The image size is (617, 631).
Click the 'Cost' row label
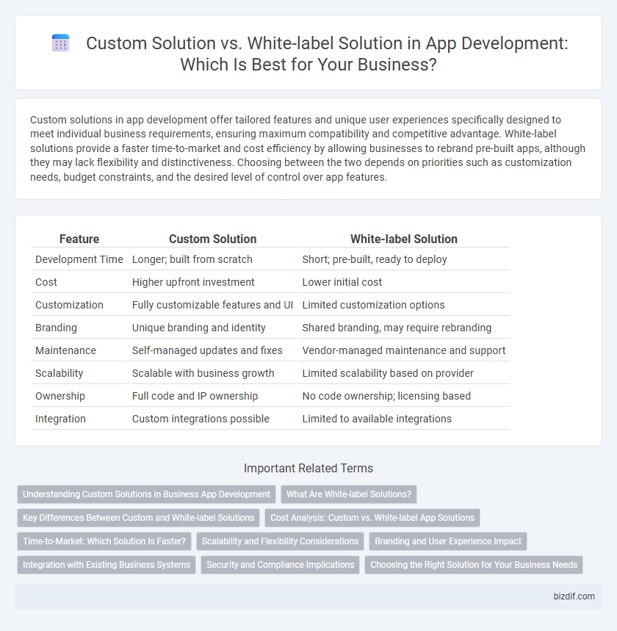(x=79, y=282)
